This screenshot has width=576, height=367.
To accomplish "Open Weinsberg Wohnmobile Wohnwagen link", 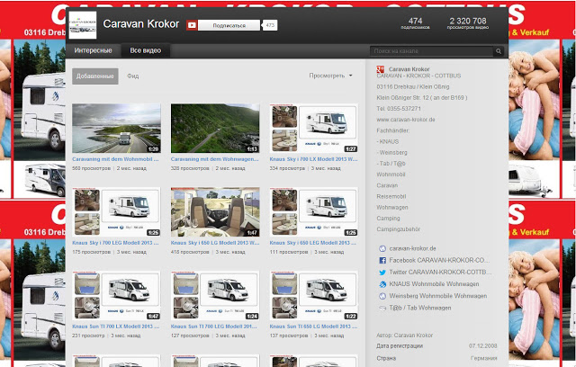I will [438, 296].
